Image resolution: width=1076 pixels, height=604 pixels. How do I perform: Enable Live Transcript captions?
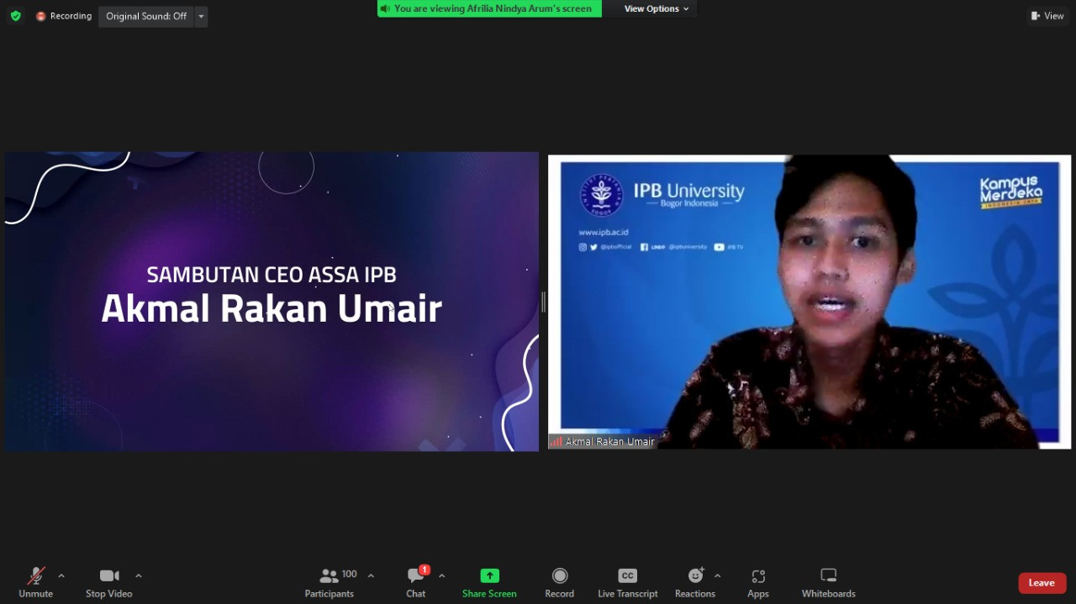[628, 581]
